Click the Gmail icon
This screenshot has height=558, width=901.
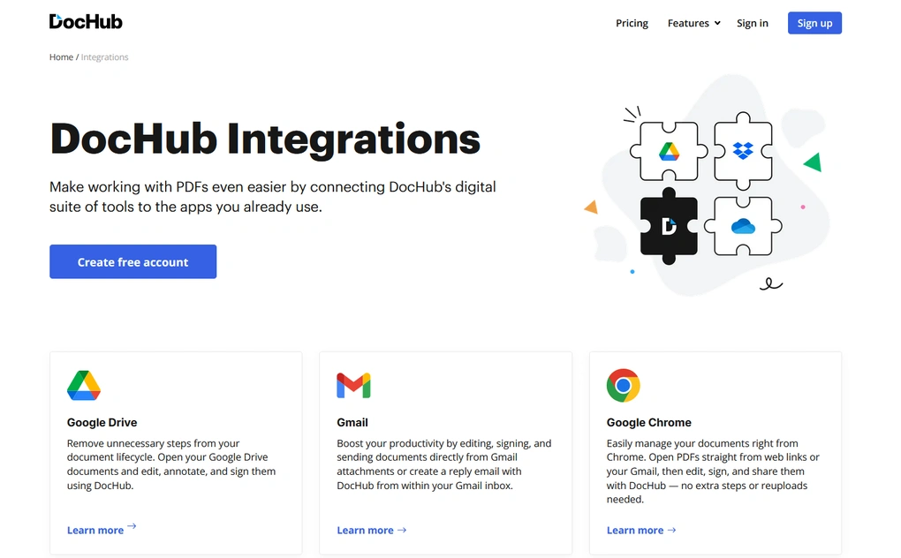(352, 385)
